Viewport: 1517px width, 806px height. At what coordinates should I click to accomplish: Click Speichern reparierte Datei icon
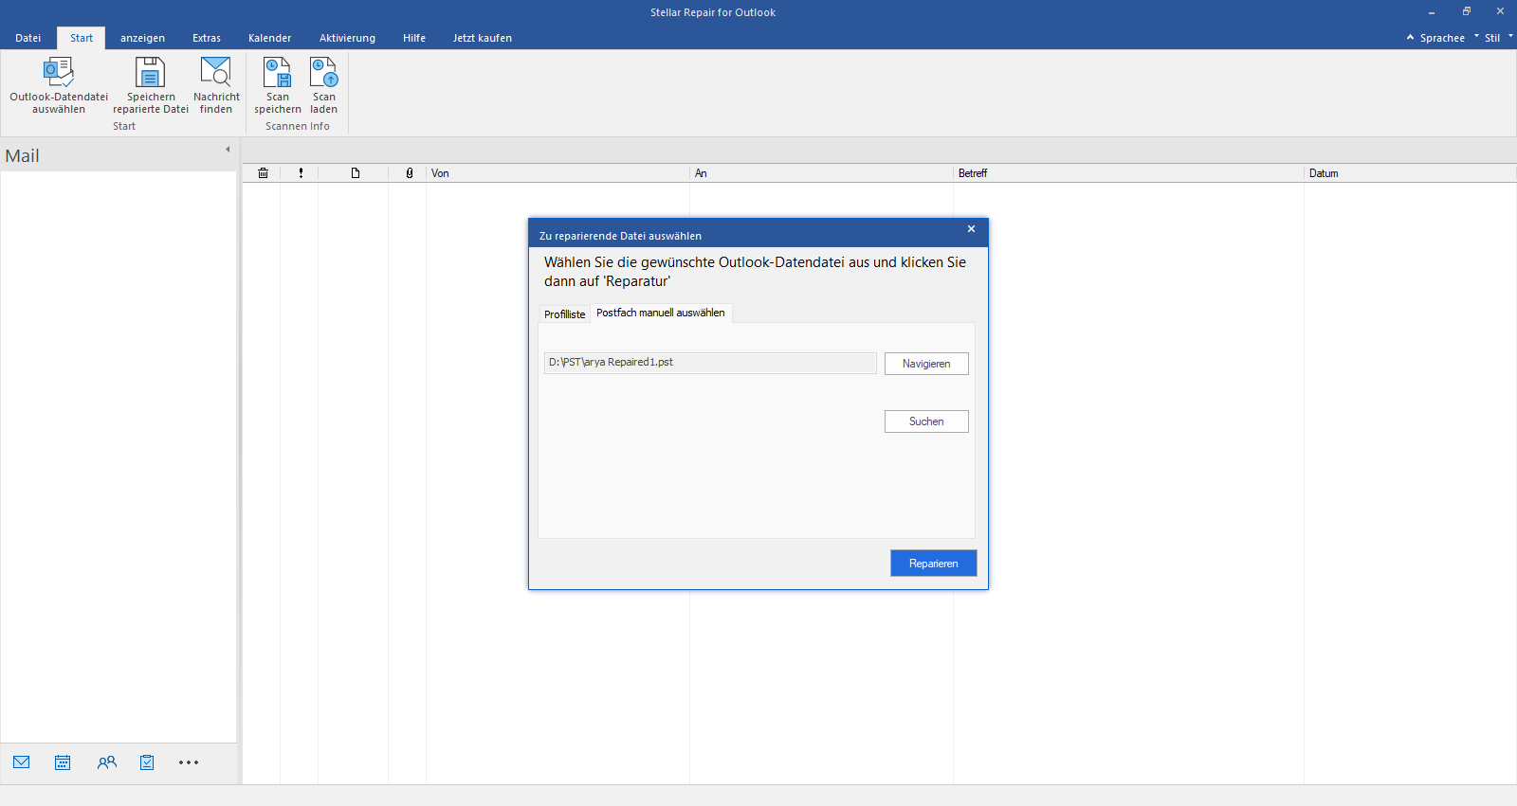tap(150, 72)
